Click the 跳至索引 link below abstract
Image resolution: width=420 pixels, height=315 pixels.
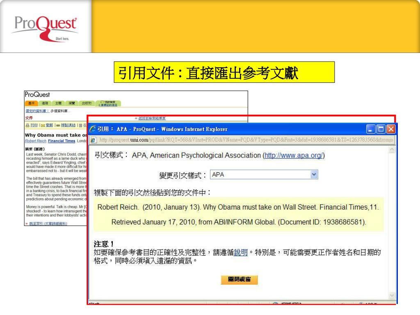click(x=48, y=224)
